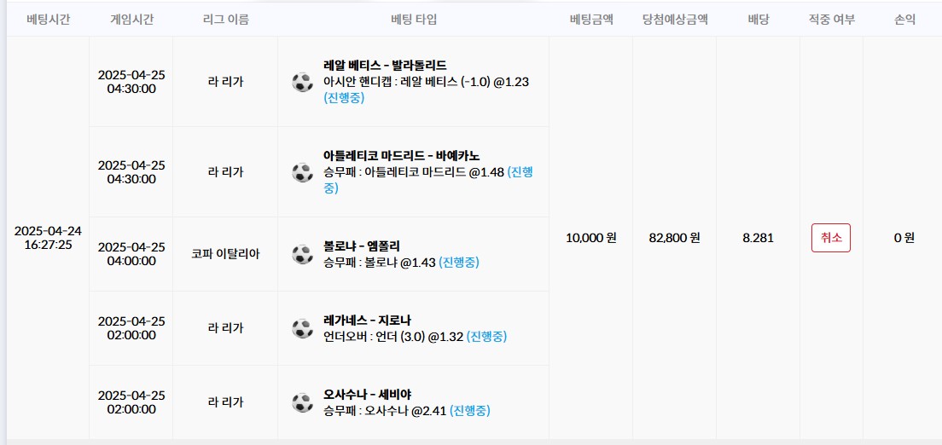Click the 적중 여부 column header
This screenshot has height=445, width=942.
(831, 19)
